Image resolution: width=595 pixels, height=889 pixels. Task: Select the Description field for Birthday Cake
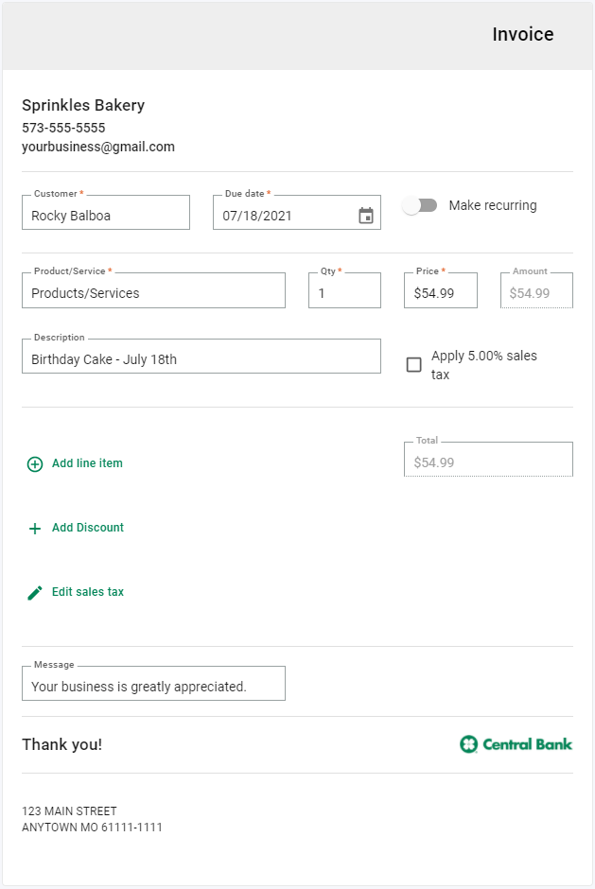pos(201,356)
